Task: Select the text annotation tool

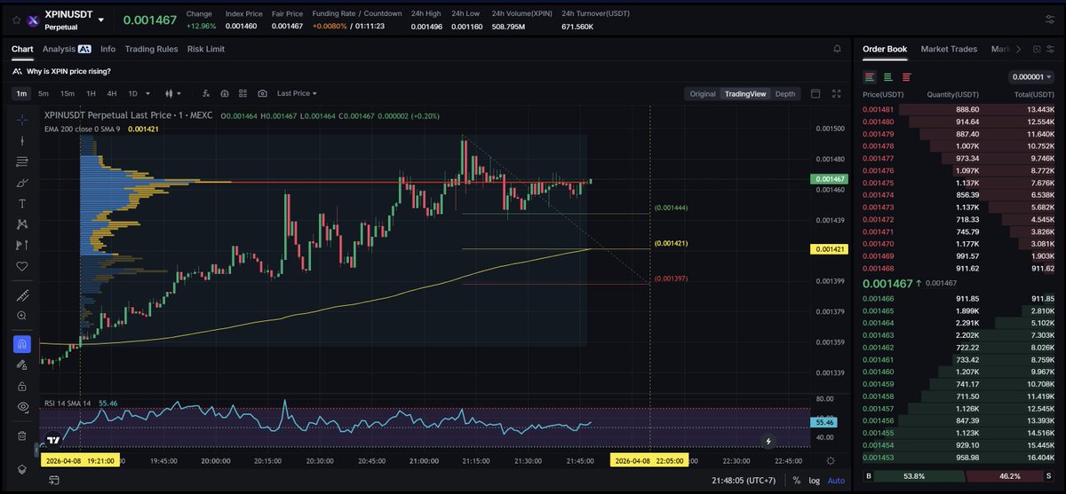Action: [22, 203]
